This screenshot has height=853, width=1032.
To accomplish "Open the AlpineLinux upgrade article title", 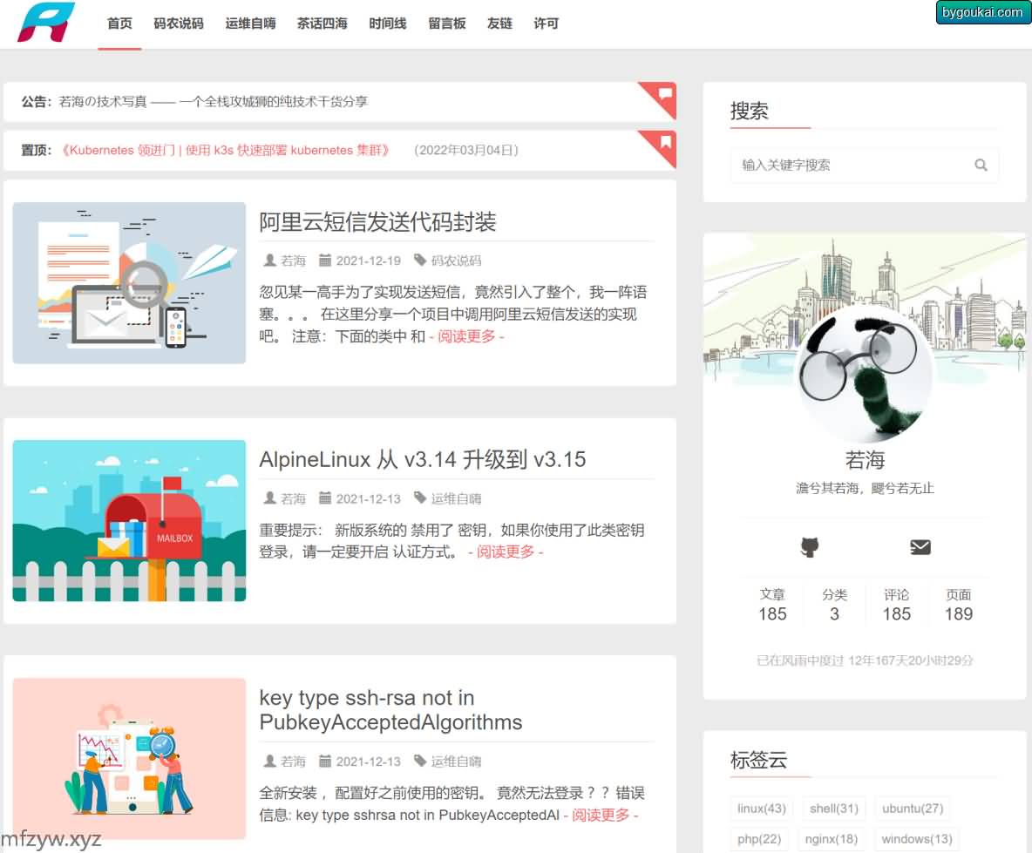I will (x=422, y=459).
